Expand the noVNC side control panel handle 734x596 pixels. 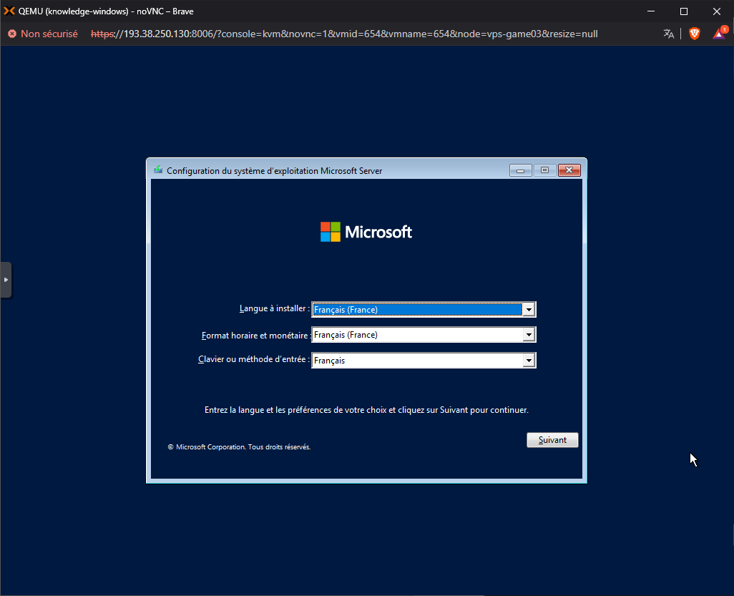click(x=6, y=280)
